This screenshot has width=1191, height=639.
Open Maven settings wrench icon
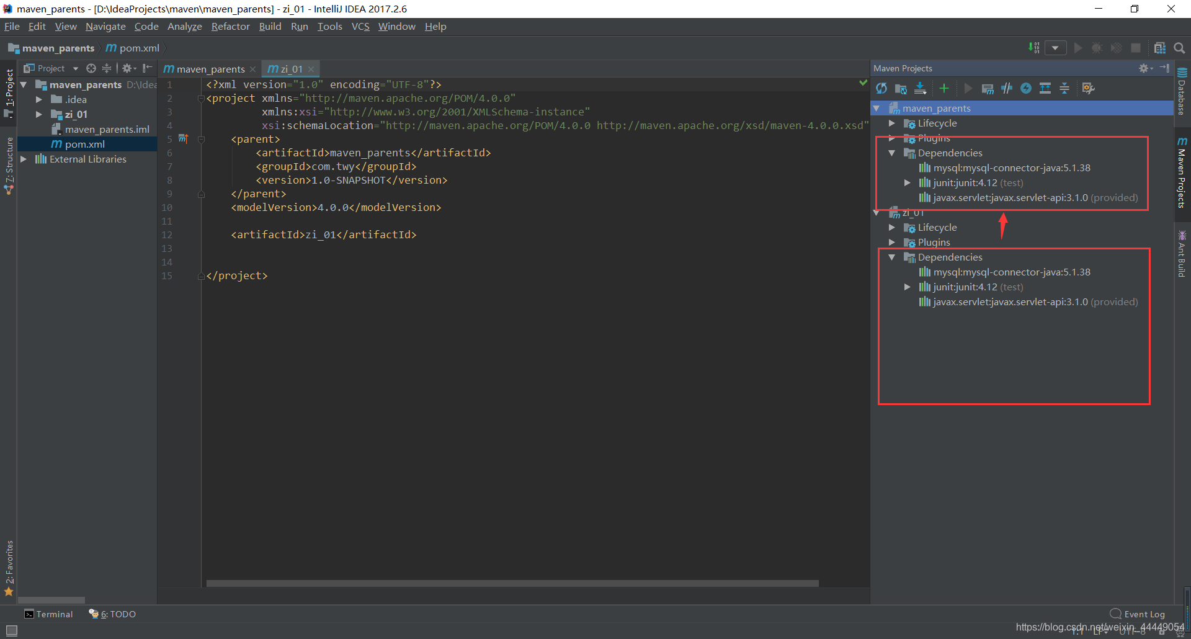pyautogui.click(x=1088, y=89)
